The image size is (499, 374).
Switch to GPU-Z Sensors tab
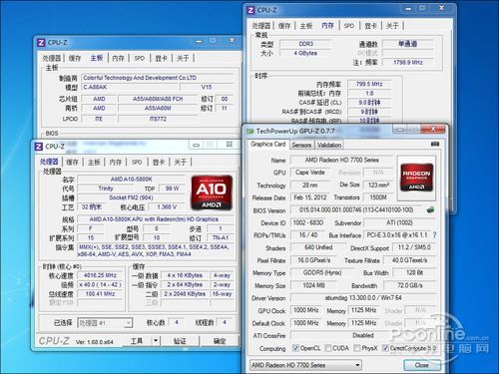click(x=301, y=145)
